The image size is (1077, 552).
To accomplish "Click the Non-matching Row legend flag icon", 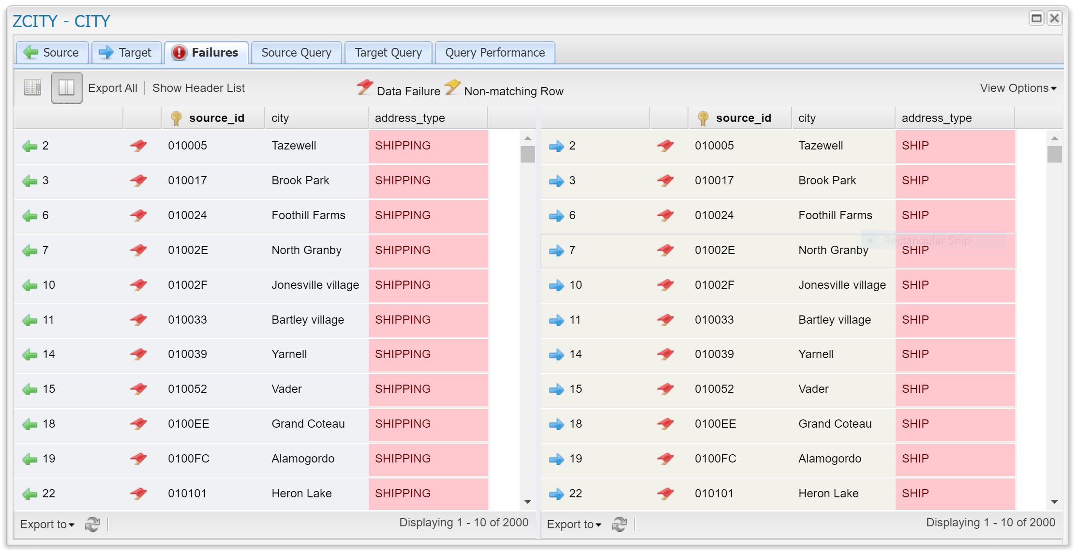I will click(x=452, y=88).
